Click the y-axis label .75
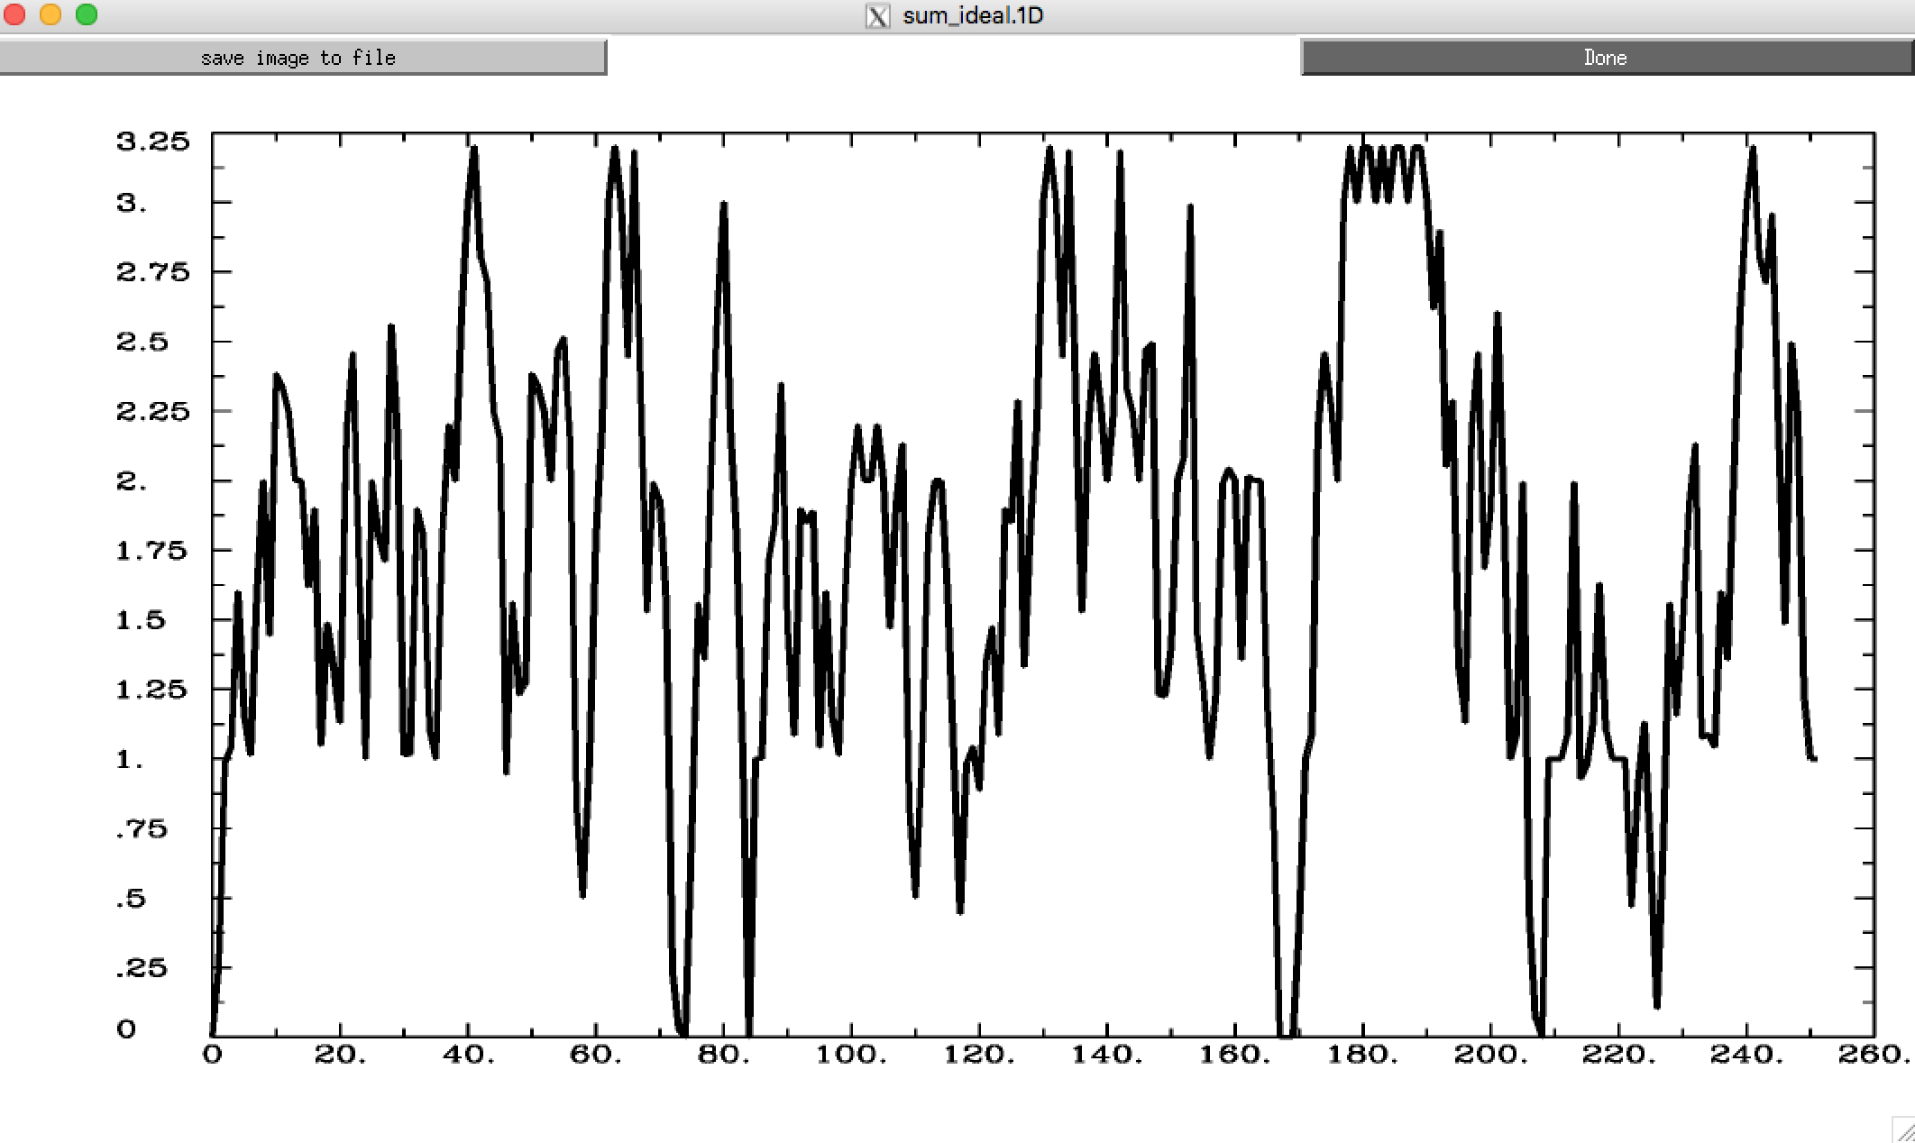 tap(142, 828)
